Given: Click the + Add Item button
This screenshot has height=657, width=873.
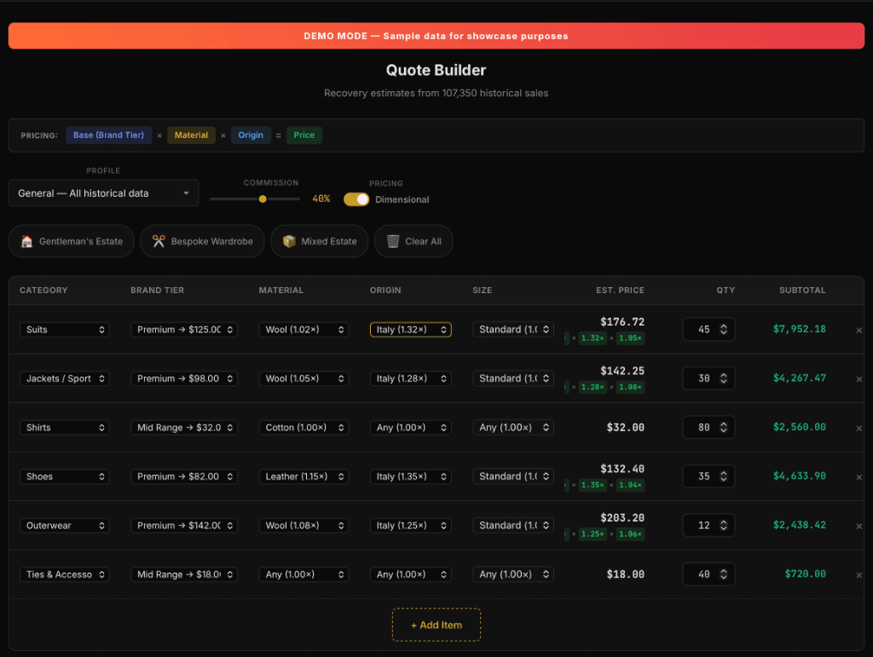Looking at the screenshot, I should tap(436, 624).
